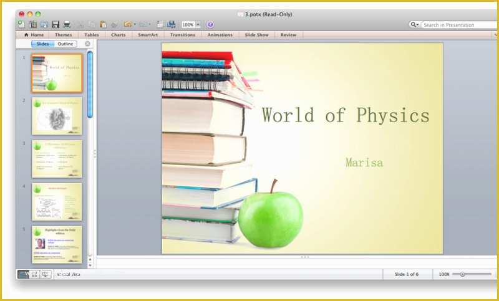Open the Redo history dropdown arrow
The width and height of the screenshot is (499, 301).
(x=150, y=24)
